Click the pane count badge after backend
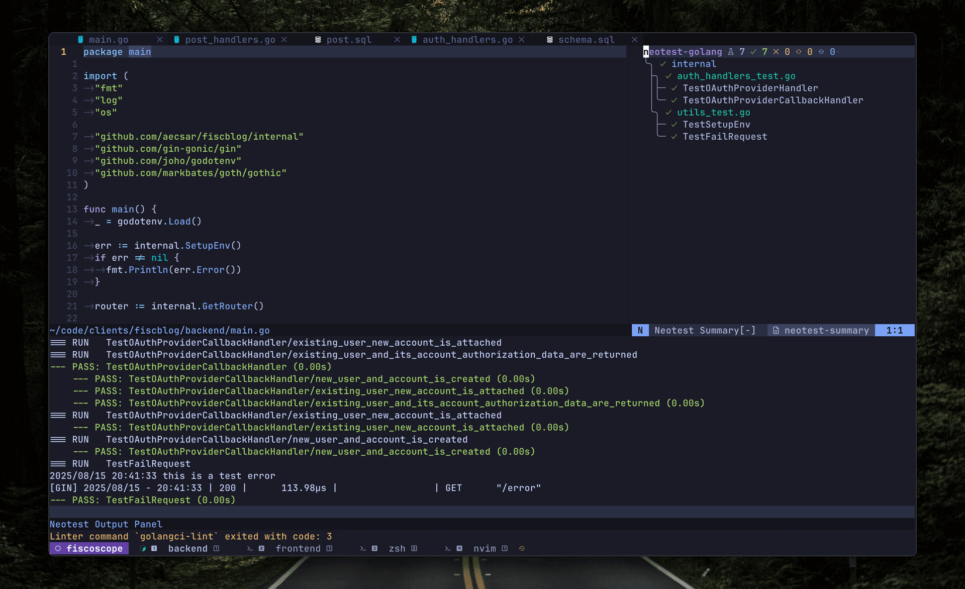 (216, 548)
